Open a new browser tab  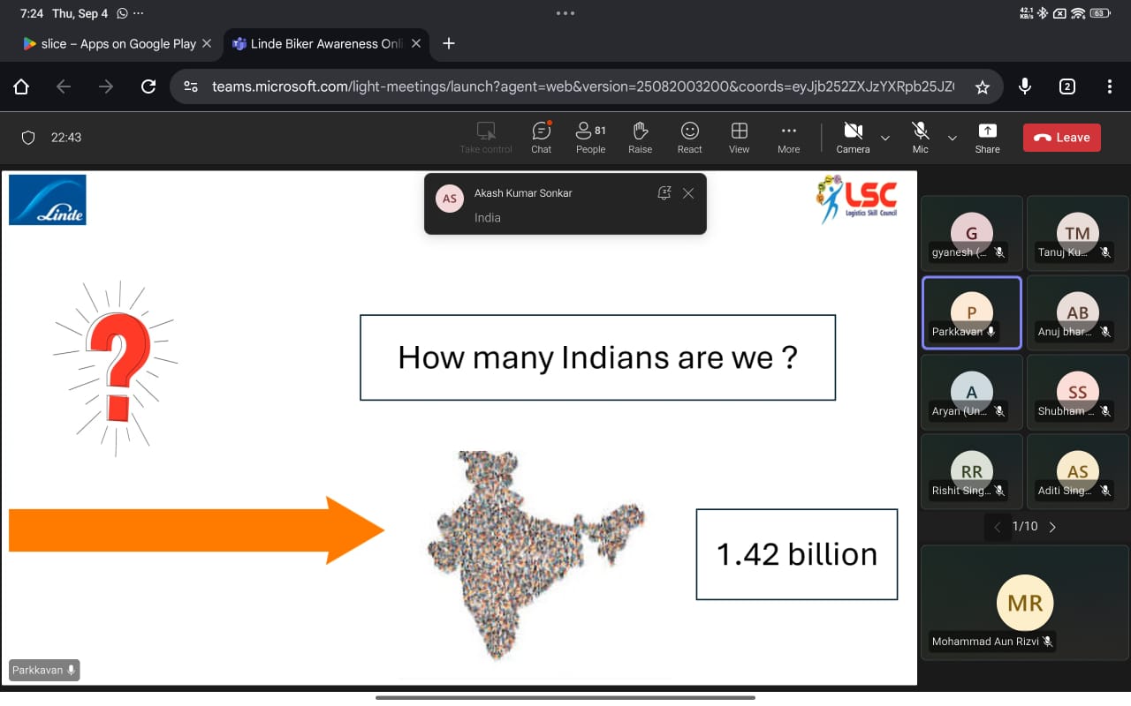click(449, 43)
